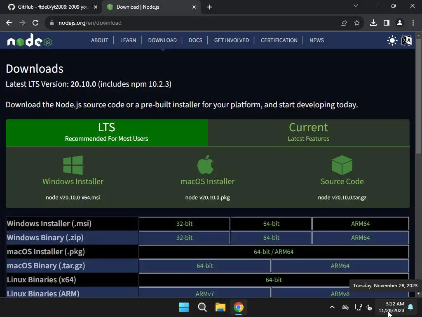Open the ABOUT nav menu item

tap(100, 40)
